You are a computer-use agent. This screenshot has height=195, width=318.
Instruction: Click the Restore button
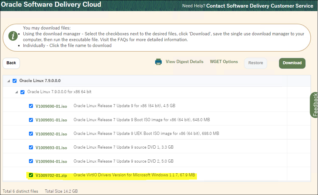point(255,63)
